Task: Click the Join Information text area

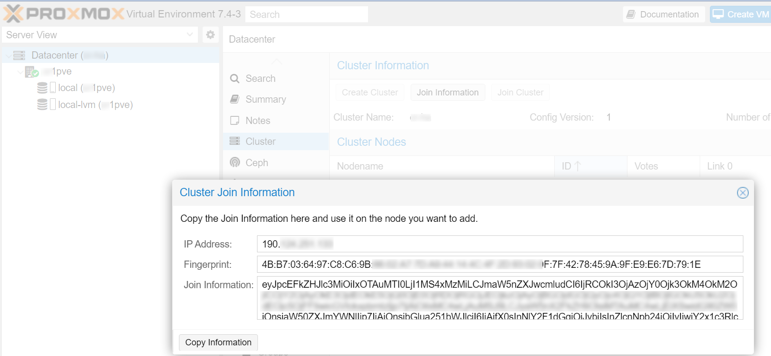Action: click(x=500, y=298)
